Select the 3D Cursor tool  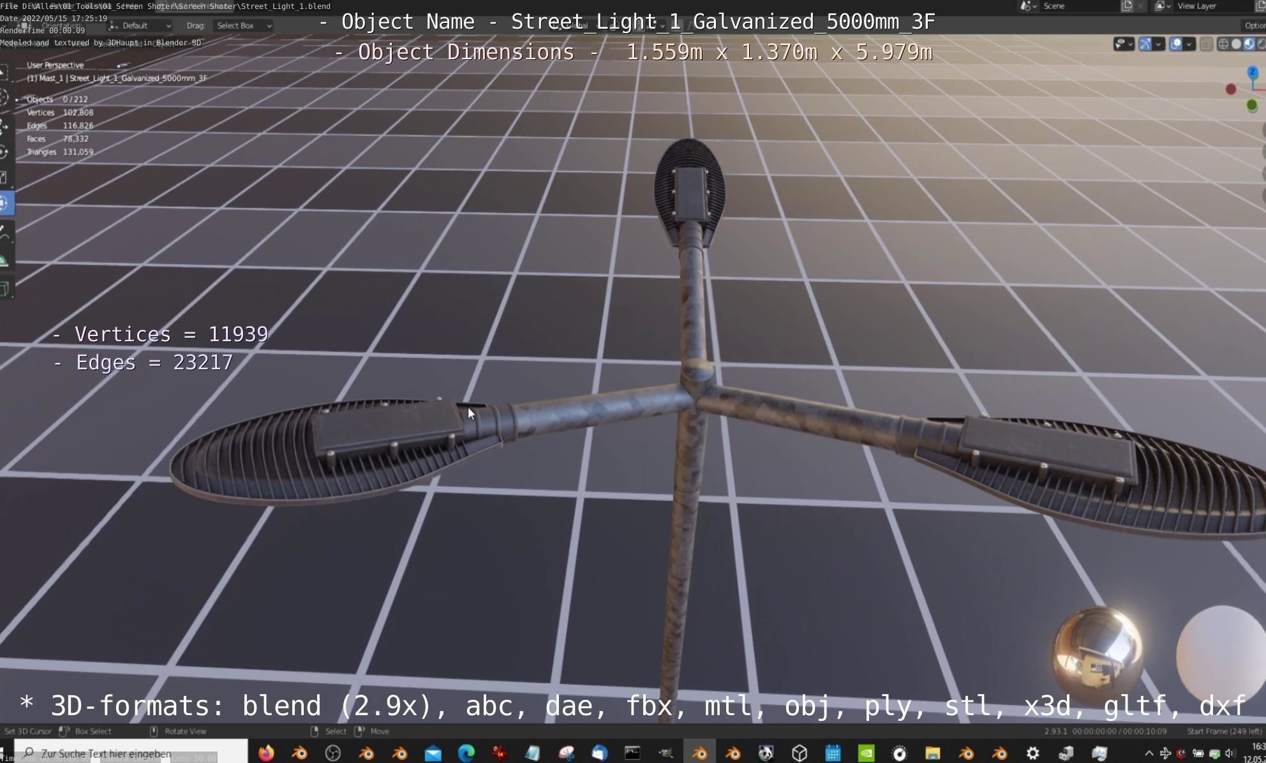click(4, 98)
